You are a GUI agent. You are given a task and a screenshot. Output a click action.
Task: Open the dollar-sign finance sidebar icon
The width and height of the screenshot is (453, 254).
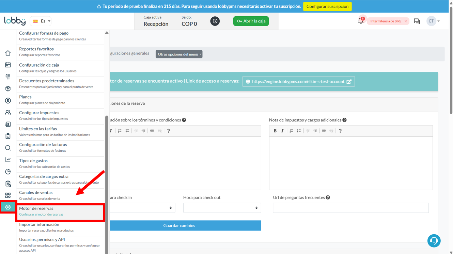click(8, 101)
